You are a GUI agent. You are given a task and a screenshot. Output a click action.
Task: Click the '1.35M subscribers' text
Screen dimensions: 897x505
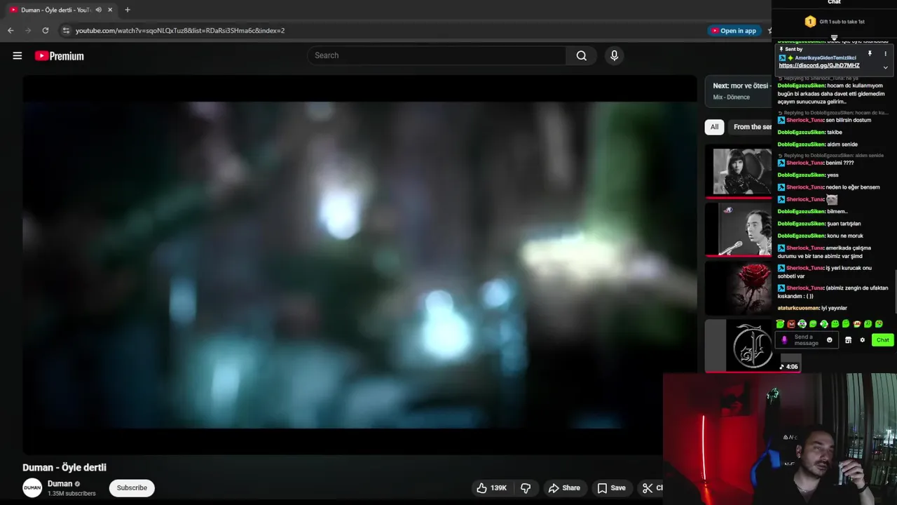coord(71,494)
